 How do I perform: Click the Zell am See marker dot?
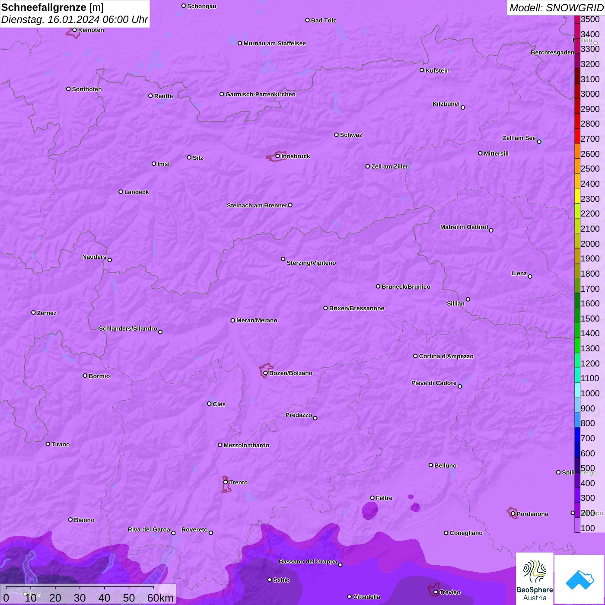click(539, 142)
